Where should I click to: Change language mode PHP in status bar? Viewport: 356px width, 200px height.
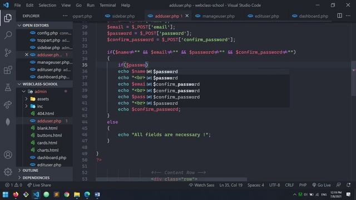[x=303, y=185]
